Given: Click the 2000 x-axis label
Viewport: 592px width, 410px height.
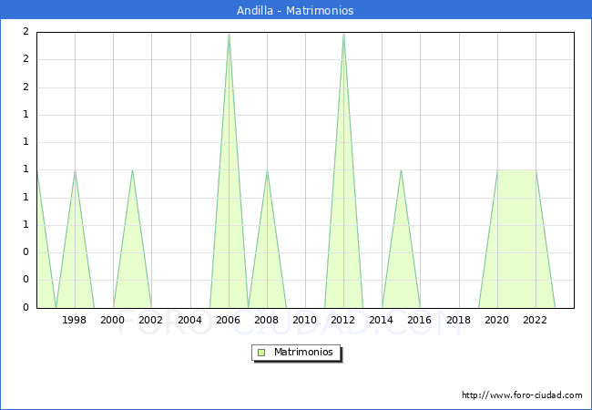Looking at the screenshot, I should click(x=113, y=320).
